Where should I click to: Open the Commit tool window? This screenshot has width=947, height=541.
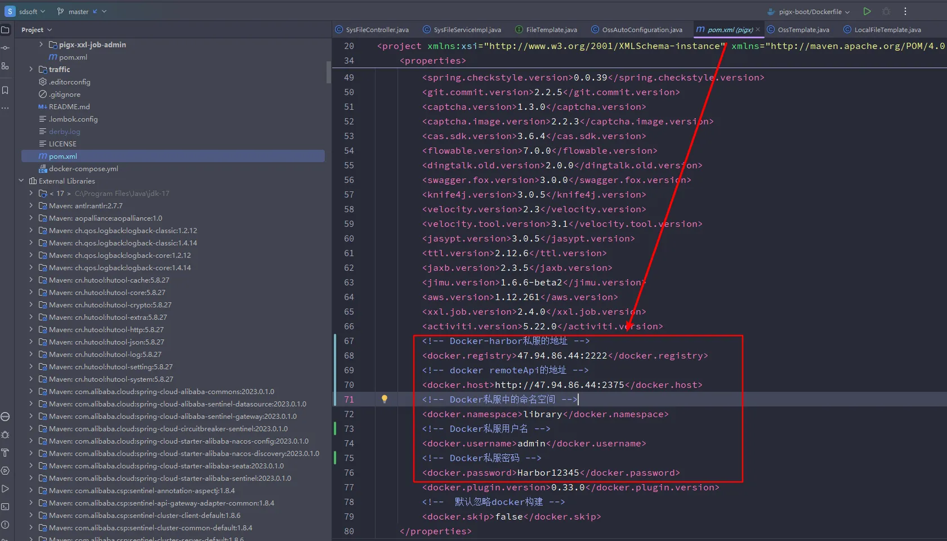(x=5, y=48)
